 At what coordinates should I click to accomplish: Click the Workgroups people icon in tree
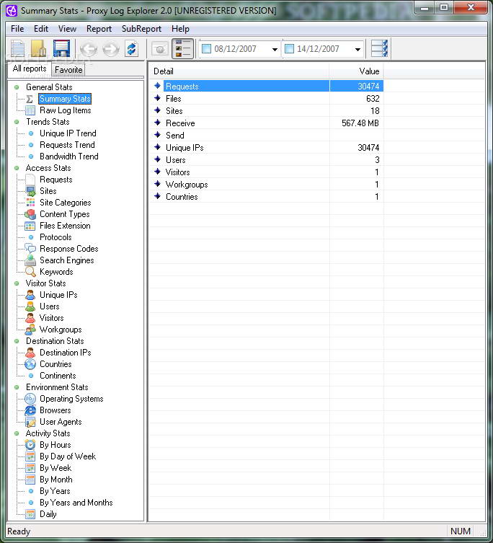[x=30, y=330]
